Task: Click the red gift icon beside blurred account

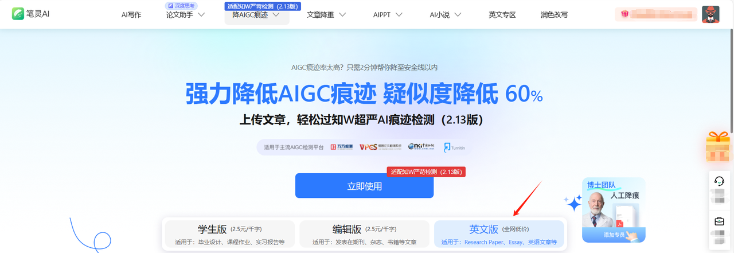Action: pyautogui.click(x=624, y=14)
